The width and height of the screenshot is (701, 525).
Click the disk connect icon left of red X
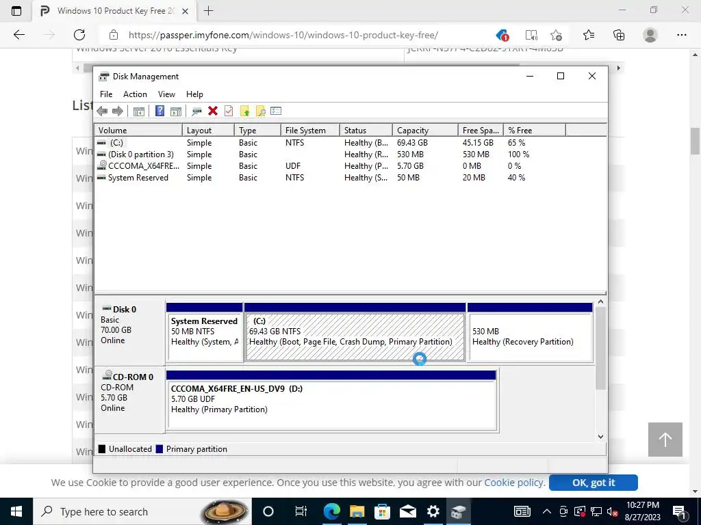point(196,111)
